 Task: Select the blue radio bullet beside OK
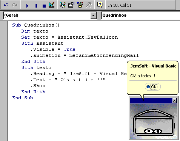(148, 87)
